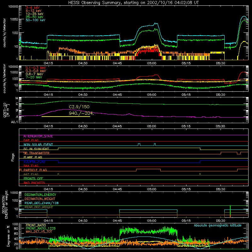Click the 0.8-7 MeV legend label

pyautogui.click(x=34, y=74)
